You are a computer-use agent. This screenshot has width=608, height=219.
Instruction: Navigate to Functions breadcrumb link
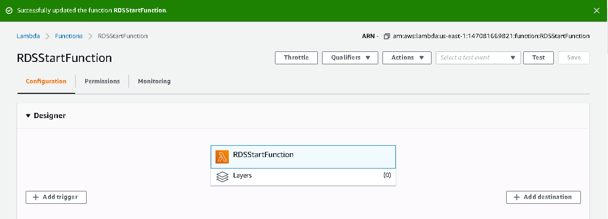[69, 36]
